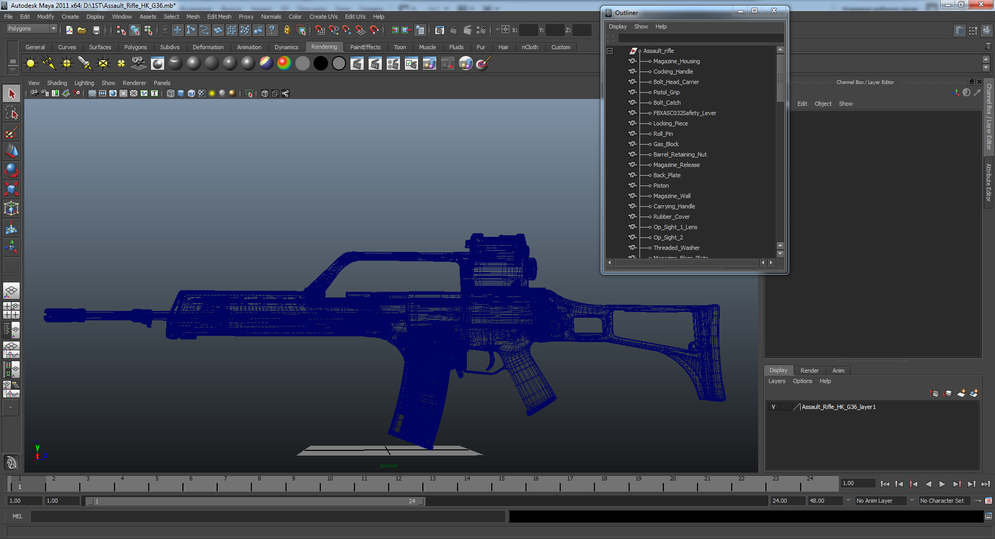Toggle the Lock Selection icon
This screenshot has width=995, height=539.
[x=287, y=30]
